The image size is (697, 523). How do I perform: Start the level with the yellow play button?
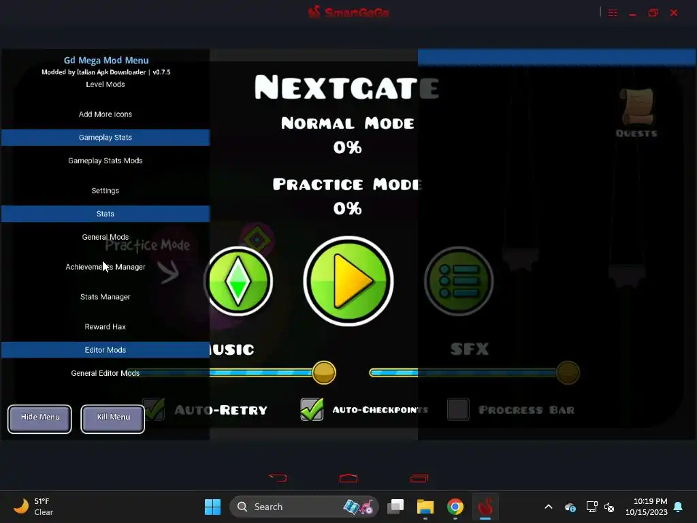[x=348, y=281]
